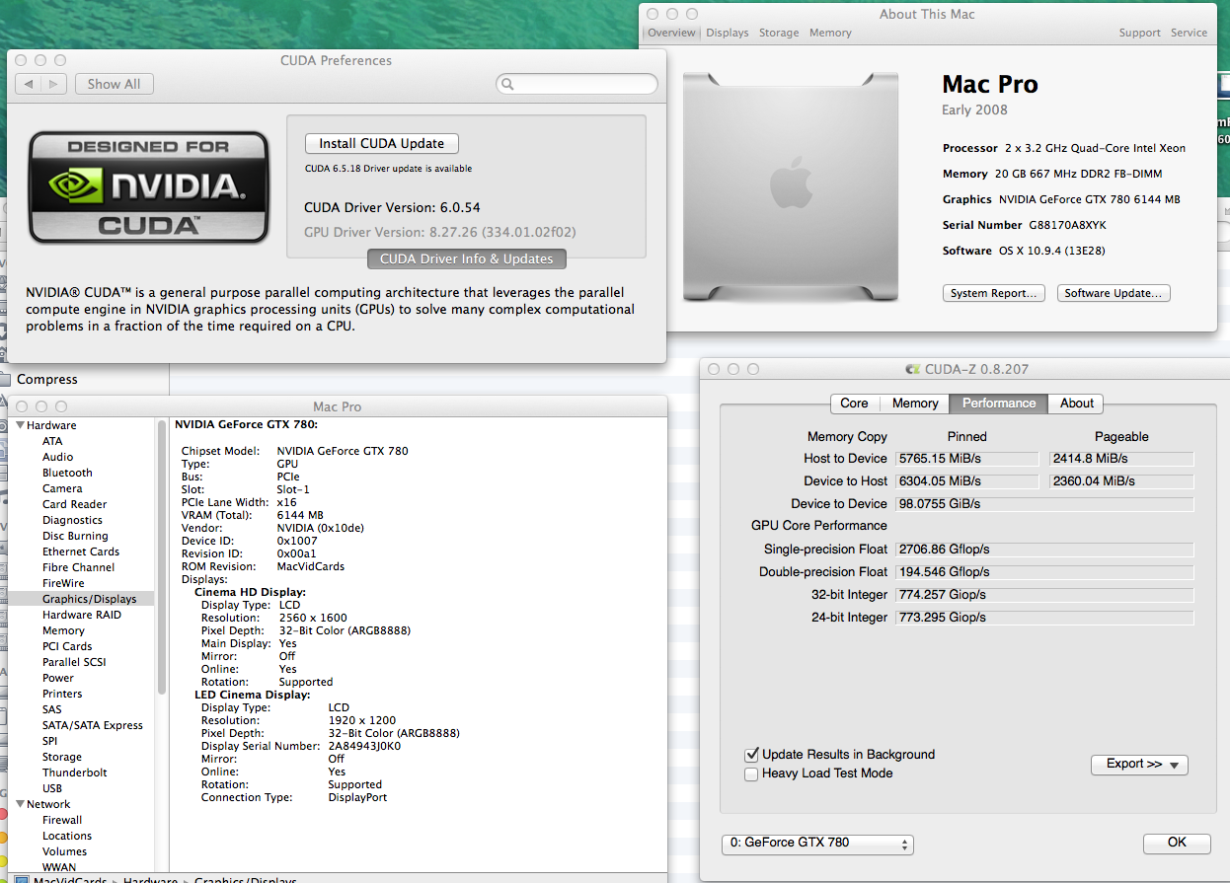The image size is (1230, 883).
Task: Click the forward arrow in CUDA Preferences
Action: coord(54,85)
